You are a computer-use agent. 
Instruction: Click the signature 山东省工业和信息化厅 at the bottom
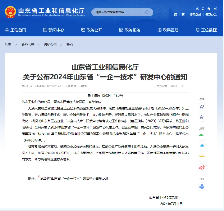(165, 197)
